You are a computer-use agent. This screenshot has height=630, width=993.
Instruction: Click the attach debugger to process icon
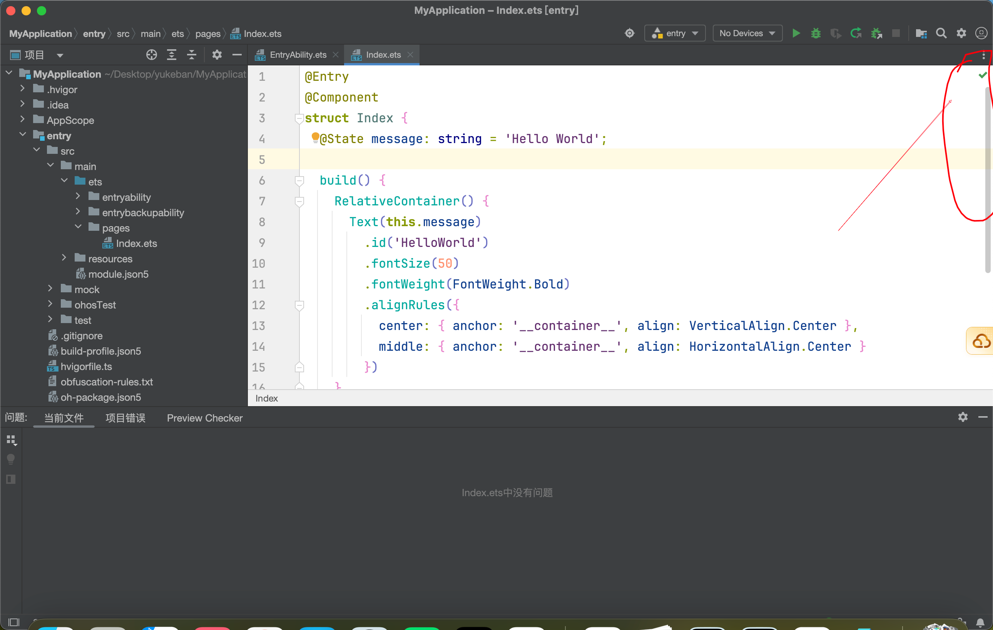[876, 33]
